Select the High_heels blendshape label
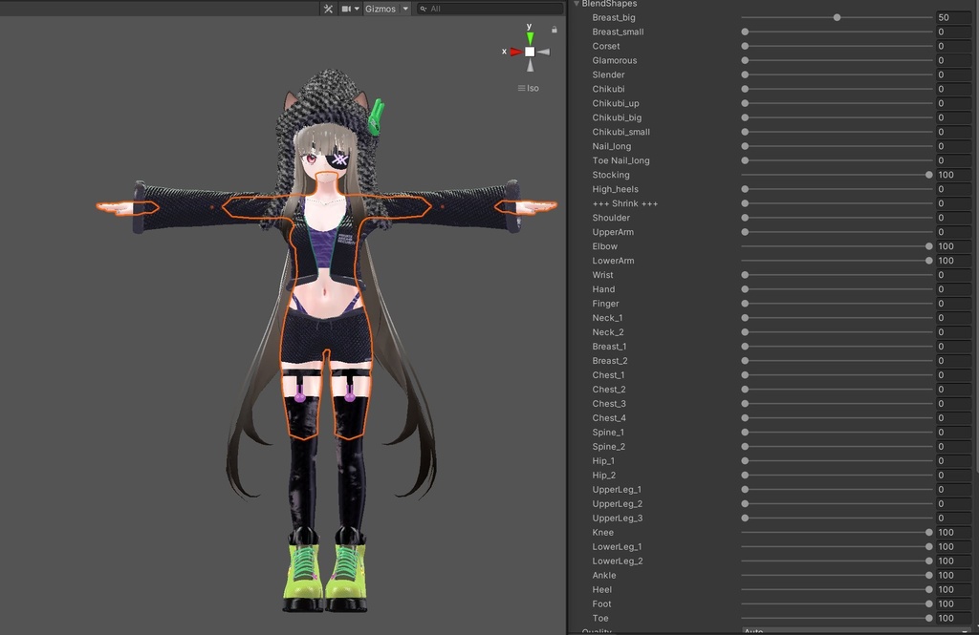Screen dimensions: 979x635 [615, 189]
